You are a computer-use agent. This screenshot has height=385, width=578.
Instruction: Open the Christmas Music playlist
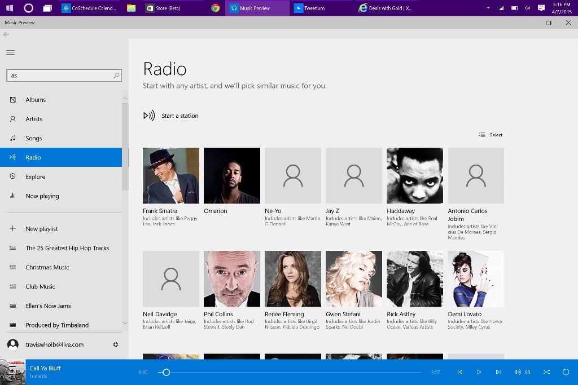click(61, 267)
